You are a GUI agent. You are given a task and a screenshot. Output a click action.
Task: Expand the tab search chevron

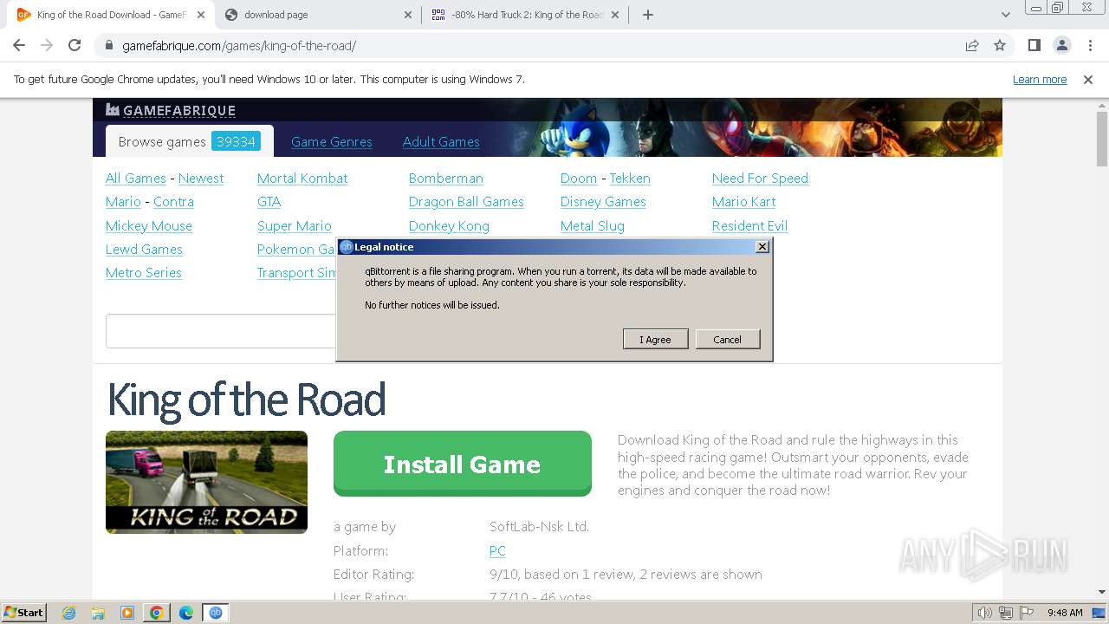[1006, 15]
